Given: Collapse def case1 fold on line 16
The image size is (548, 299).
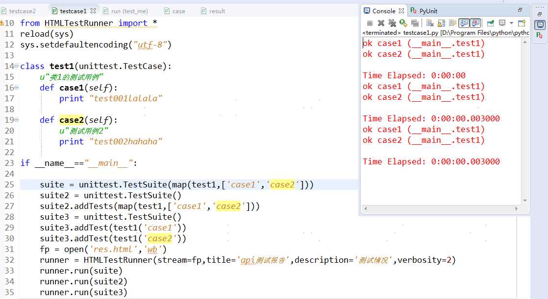Looking at the screenshot, I should [x=17, y=88].
